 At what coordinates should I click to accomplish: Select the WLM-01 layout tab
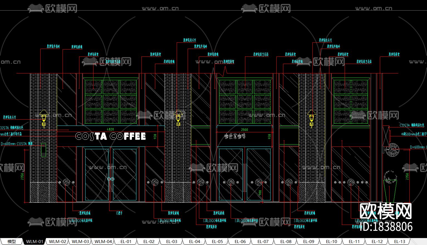(35, 241)
